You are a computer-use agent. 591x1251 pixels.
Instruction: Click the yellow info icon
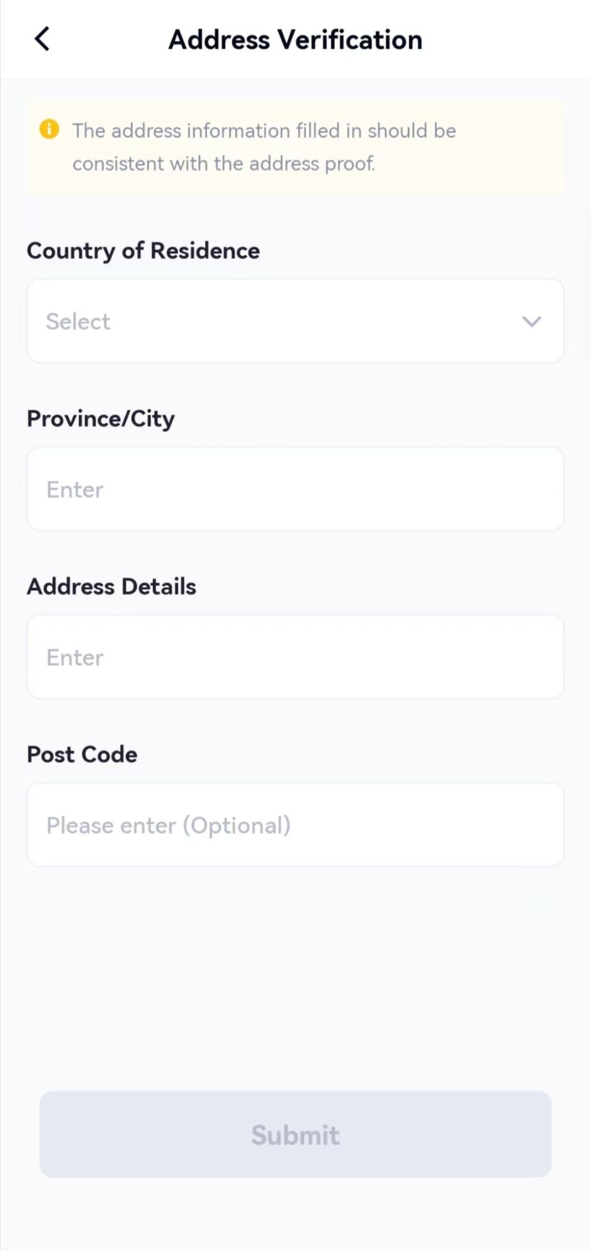49,130
